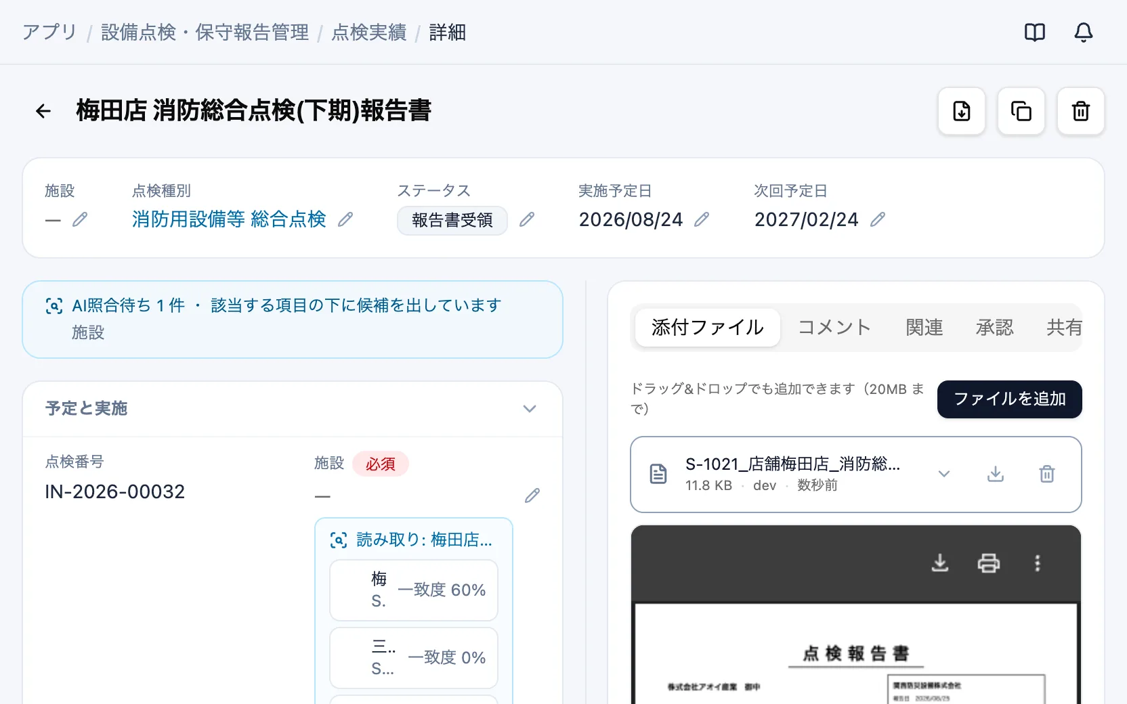1127x704 pixels.
Task: Choose candidate with 一致度 60%
Action: point(414,590)
